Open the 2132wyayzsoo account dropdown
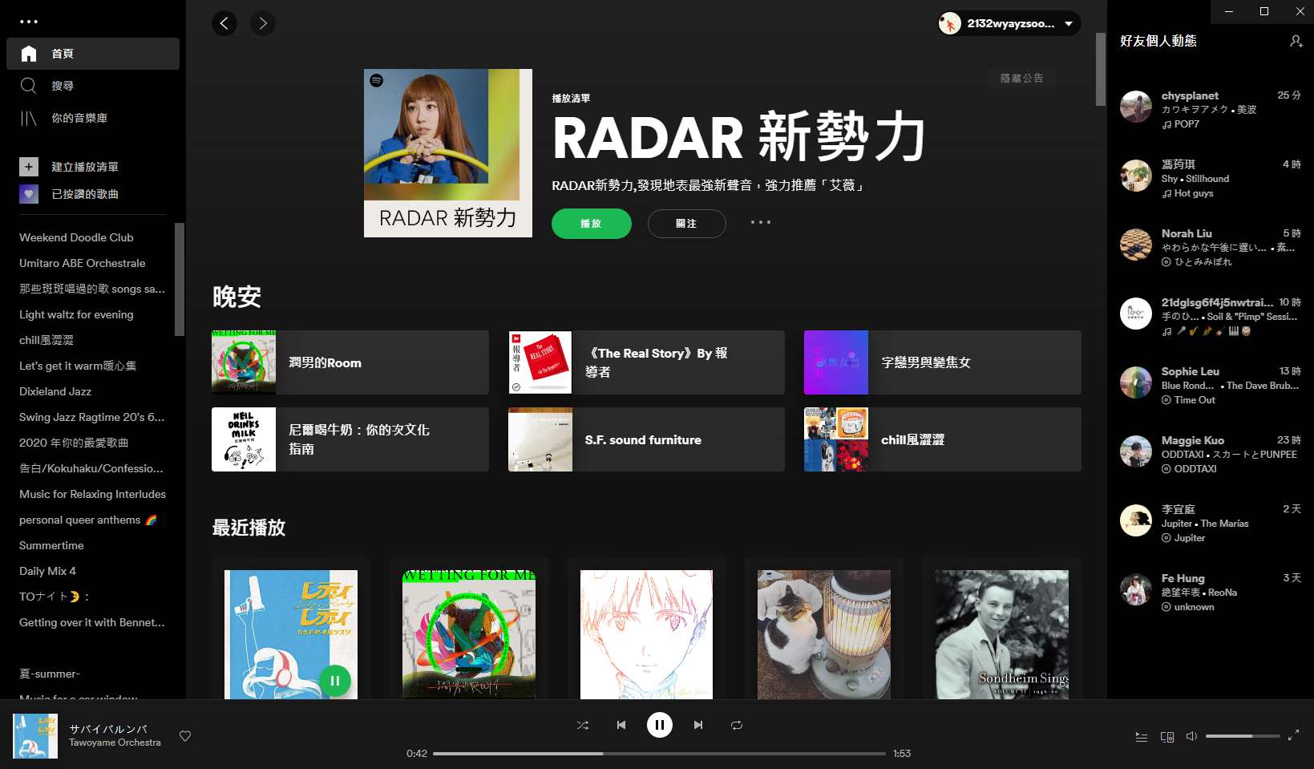 (1009, 23)
